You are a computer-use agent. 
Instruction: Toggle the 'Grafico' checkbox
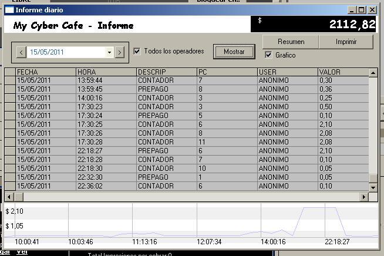(268, 55)
